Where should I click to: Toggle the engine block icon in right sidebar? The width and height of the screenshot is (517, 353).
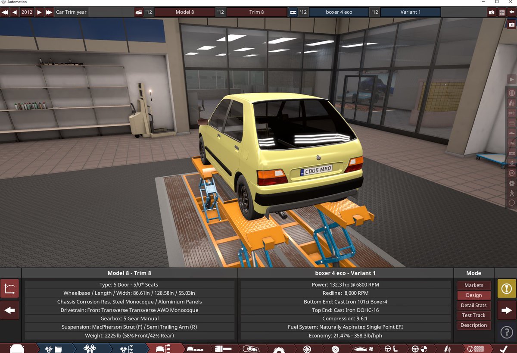[x=511, y=154]
